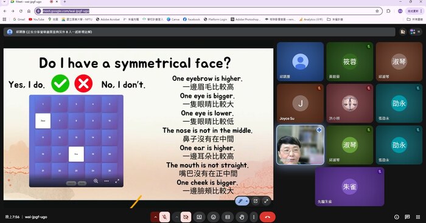Viewport: 426px width, 223px height.
Task: Select the 朱雀 participant tile
Action: (x=350, y=187)
